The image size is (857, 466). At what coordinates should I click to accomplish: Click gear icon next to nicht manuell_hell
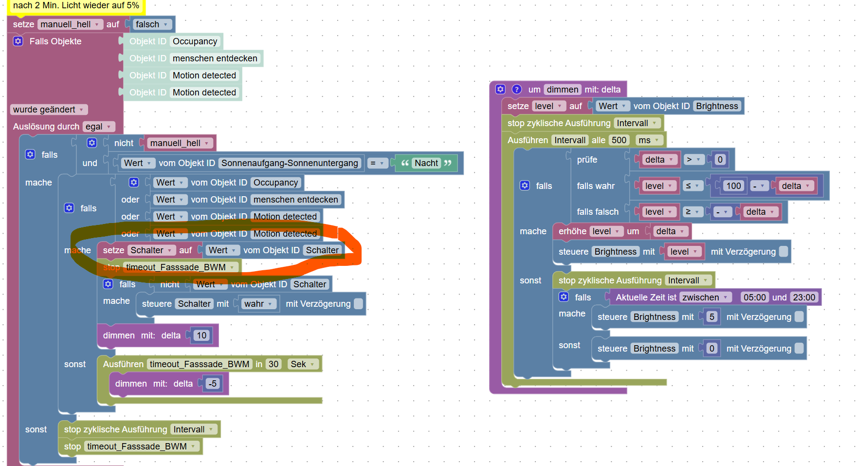point(92,143)
